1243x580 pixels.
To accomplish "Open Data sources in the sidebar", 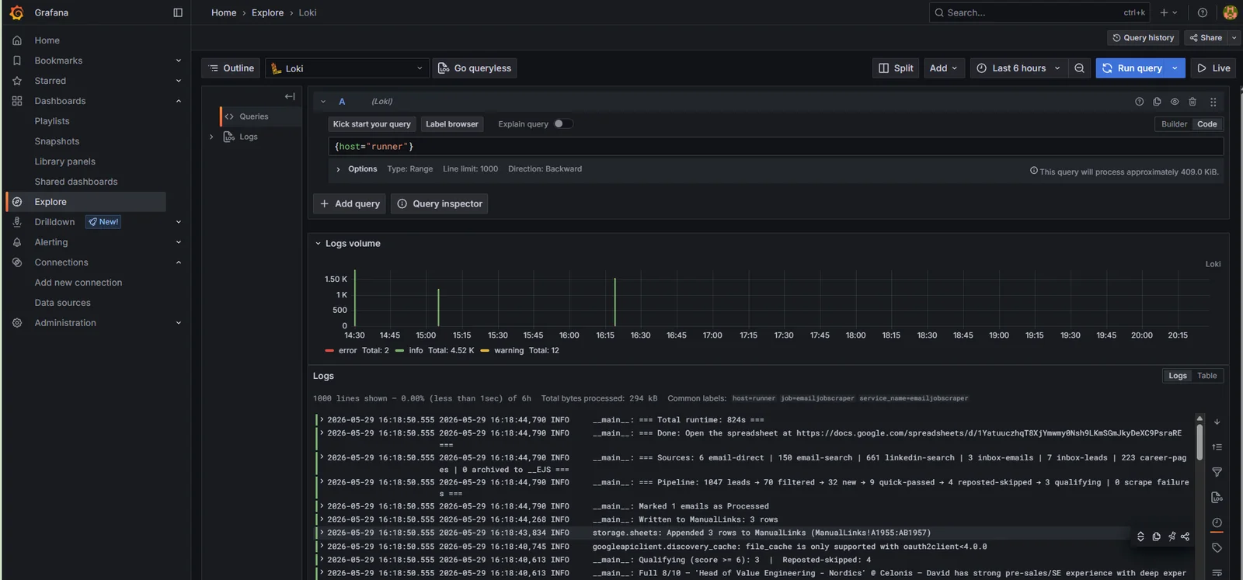I will [x=63, y=303].
